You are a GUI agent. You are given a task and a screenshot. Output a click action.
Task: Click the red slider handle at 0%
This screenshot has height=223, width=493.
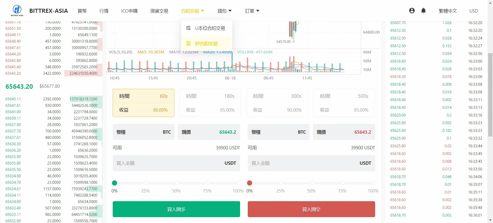point(250,183)
